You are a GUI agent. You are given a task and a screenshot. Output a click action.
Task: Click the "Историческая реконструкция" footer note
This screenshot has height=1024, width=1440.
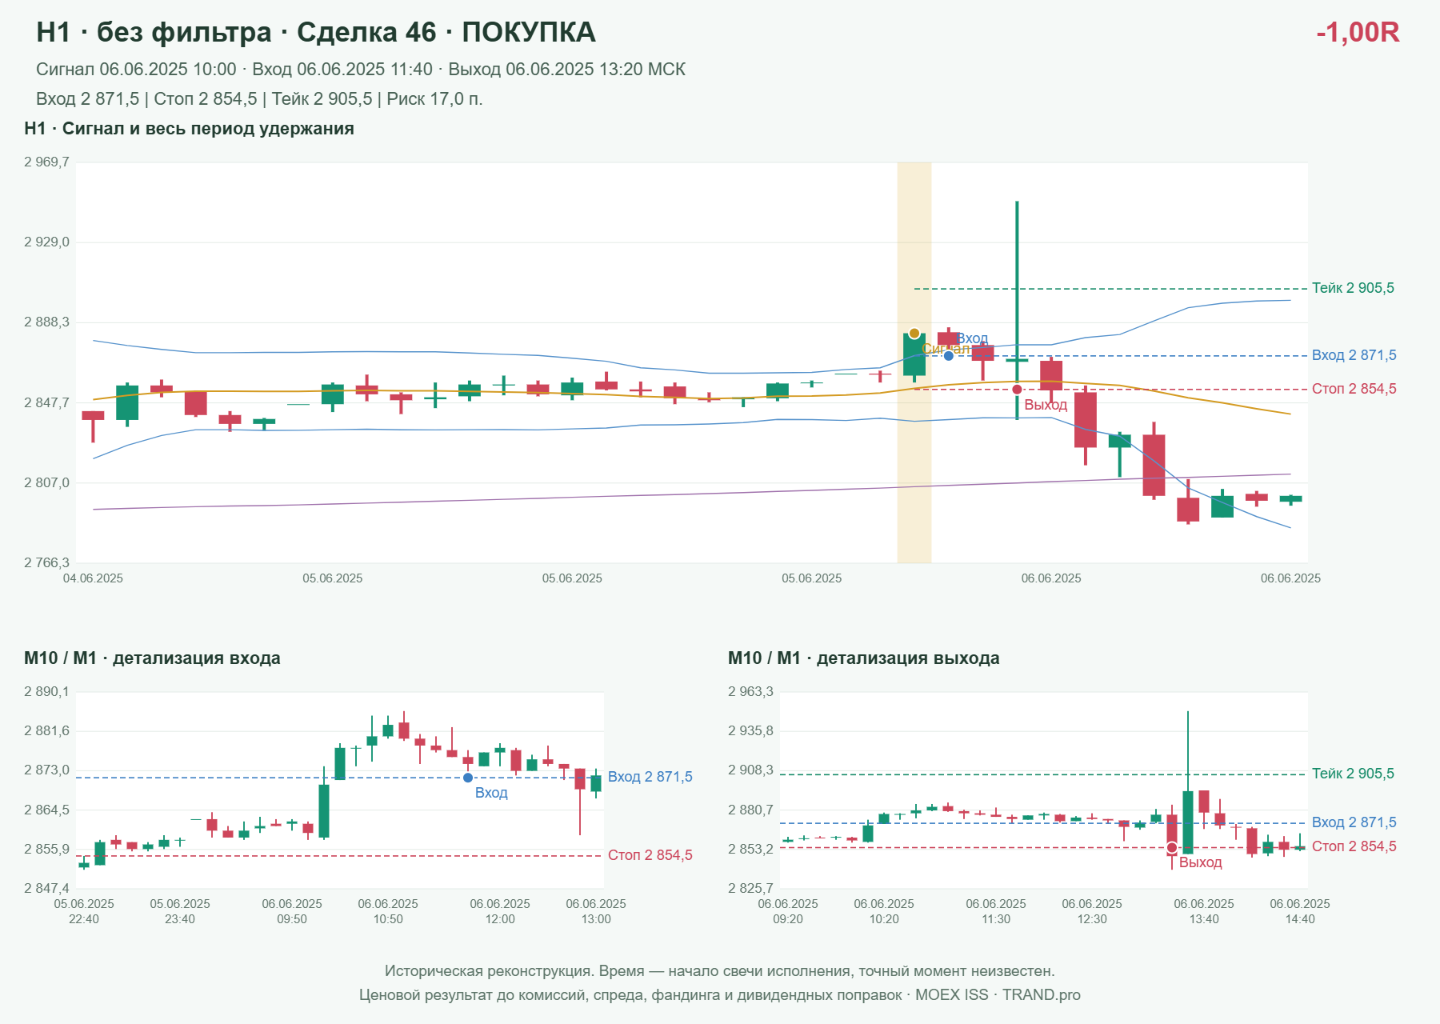[720, 971]
